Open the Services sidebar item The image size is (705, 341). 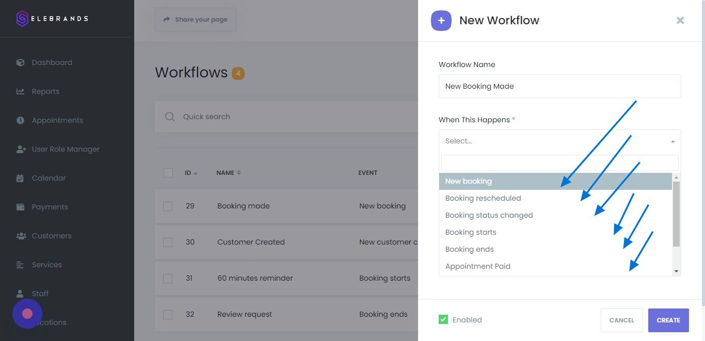[46, 265]
